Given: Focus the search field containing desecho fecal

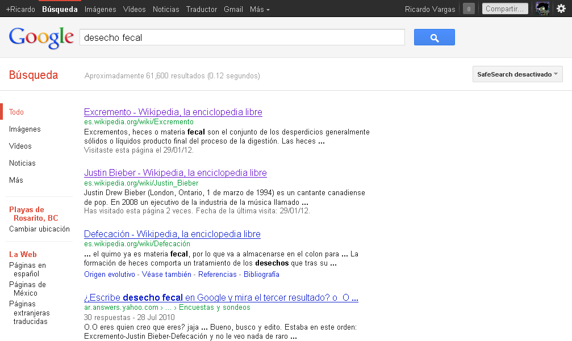Looking at the screenshot, I should coord(242,37).
